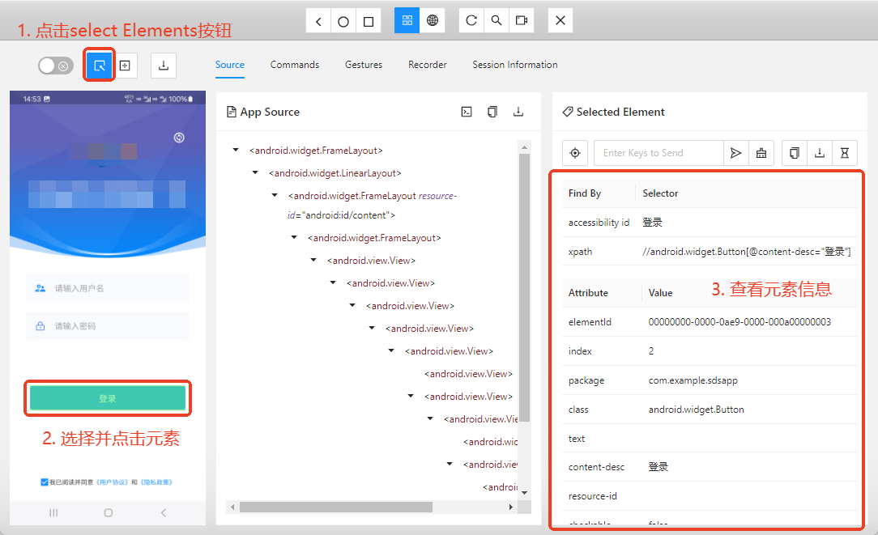Collapse the second android.view.View node
Viewport: 878px width, 535px height.
333,282
